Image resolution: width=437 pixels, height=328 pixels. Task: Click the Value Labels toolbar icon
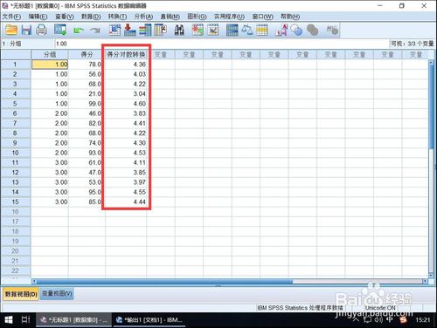click(281, 30)
